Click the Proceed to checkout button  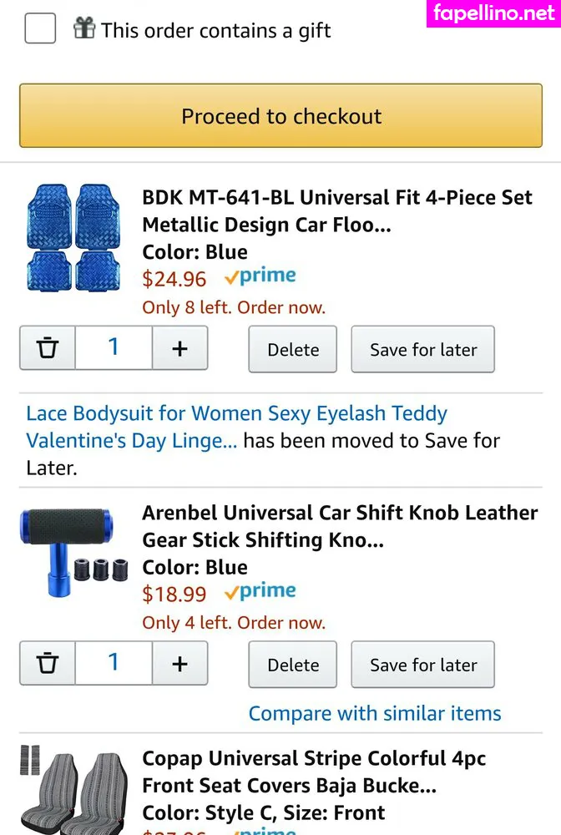[280, 116]
